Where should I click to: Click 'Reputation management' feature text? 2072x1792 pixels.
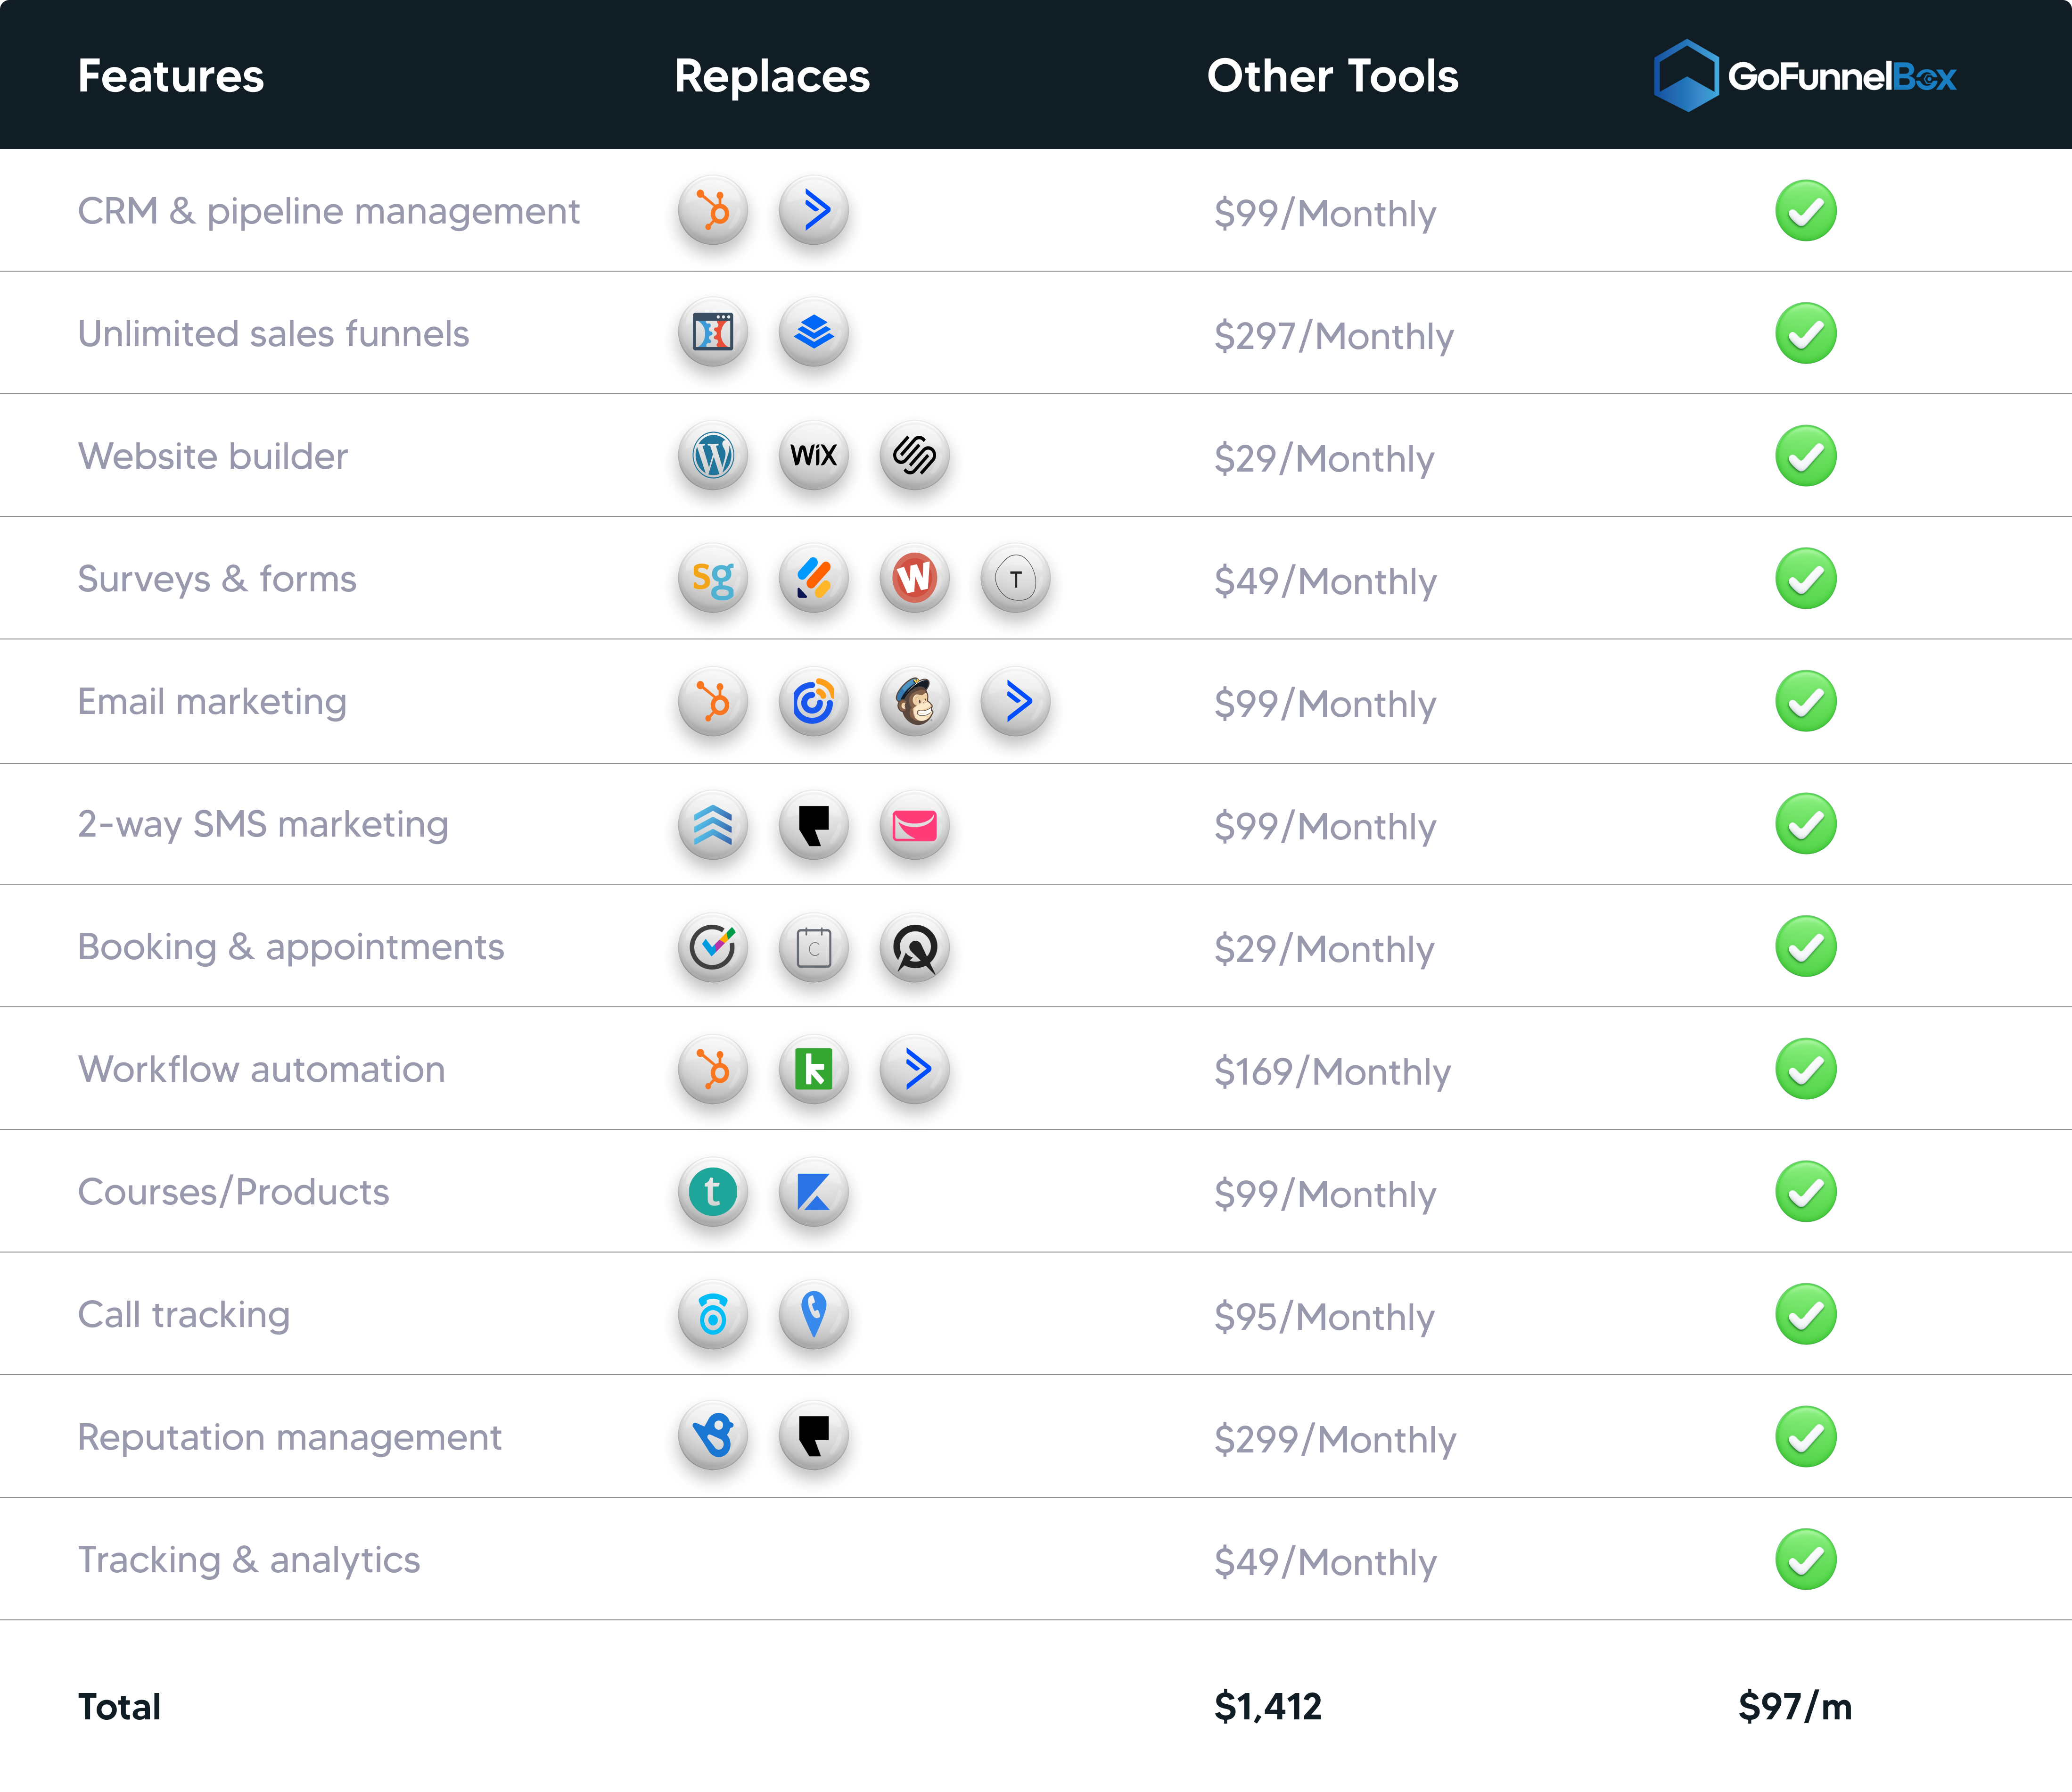290,1438
